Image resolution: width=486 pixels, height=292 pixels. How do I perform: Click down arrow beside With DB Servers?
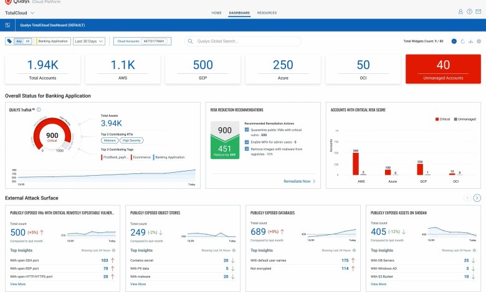[x=474, y=260]
